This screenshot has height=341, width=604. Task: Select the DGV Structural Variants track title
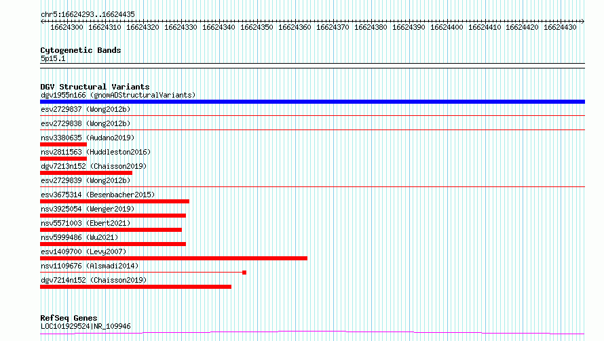[95, 87]
